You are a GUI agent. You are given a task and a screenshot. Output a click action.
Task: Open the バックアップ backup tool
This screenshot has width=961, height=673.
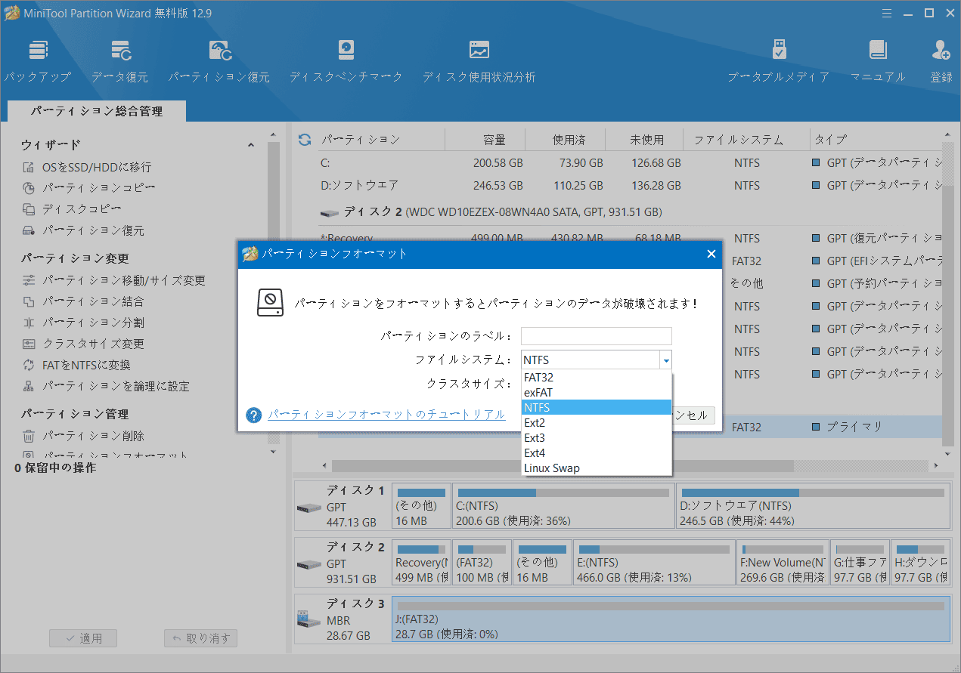pos(37,60)
